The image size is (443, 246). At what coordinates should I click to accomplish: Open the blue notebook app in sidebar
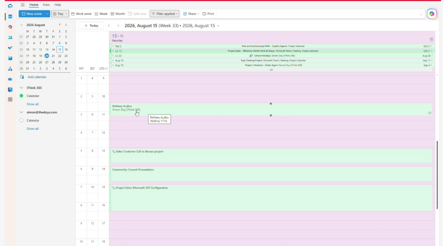pyautogui.click(x=10, y=58)
